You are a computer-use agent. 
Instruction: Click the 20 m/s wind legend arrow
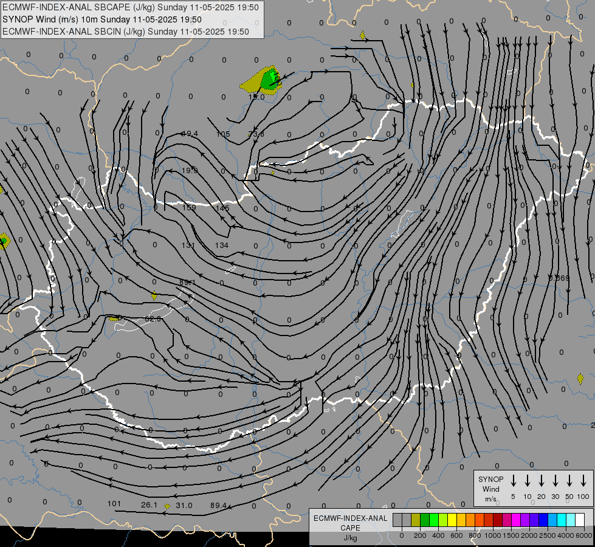coord(542,481)
